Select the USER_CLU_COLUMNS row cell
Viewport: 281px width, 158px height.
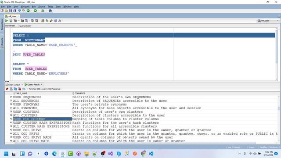42,119
